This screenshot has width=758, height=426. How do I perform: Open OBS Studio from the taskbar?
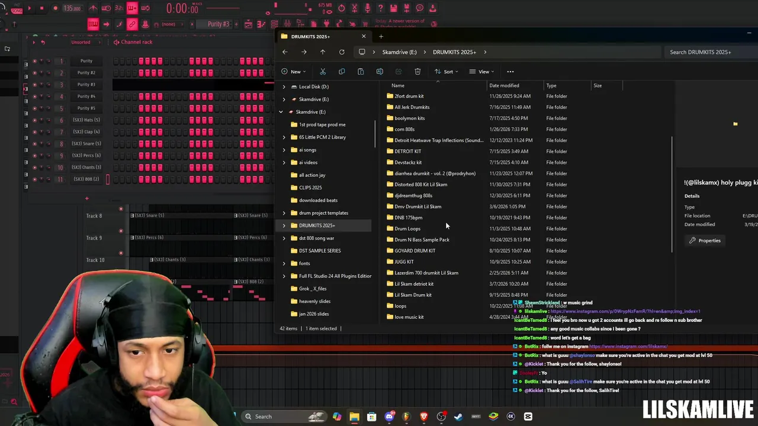(441, 417)
